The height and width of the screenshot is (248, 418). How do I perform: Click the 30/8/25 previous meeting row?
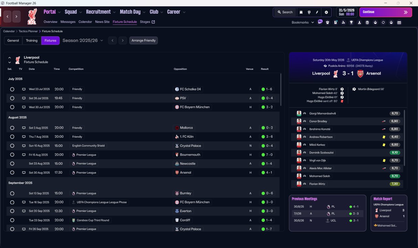click(328, 207)
